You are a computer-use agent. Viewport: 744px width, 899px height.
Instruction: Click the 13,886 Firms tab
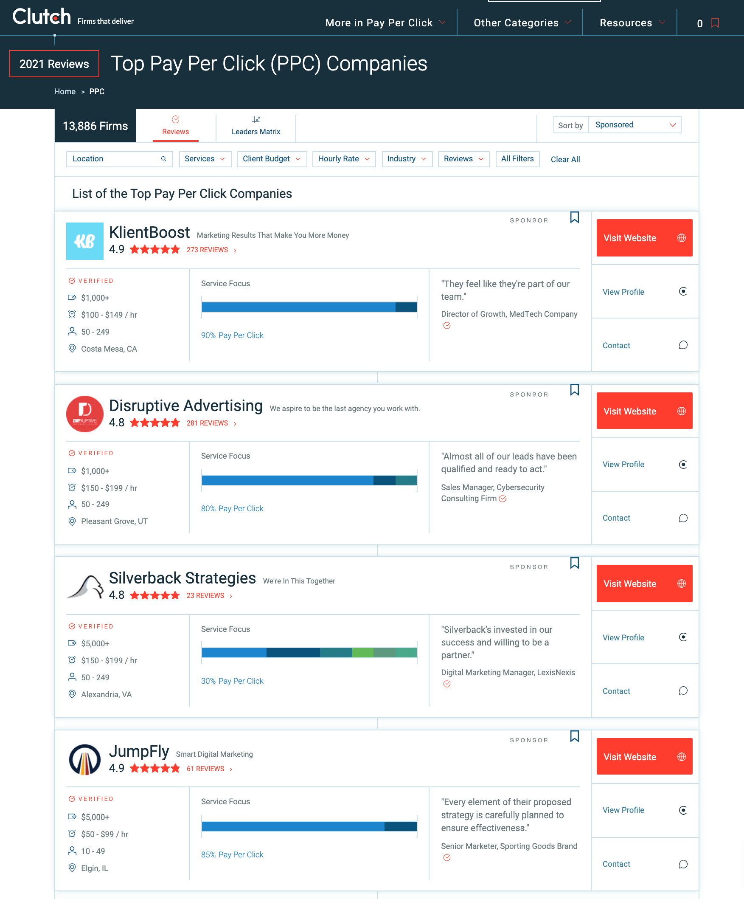(x=95, y=126)
